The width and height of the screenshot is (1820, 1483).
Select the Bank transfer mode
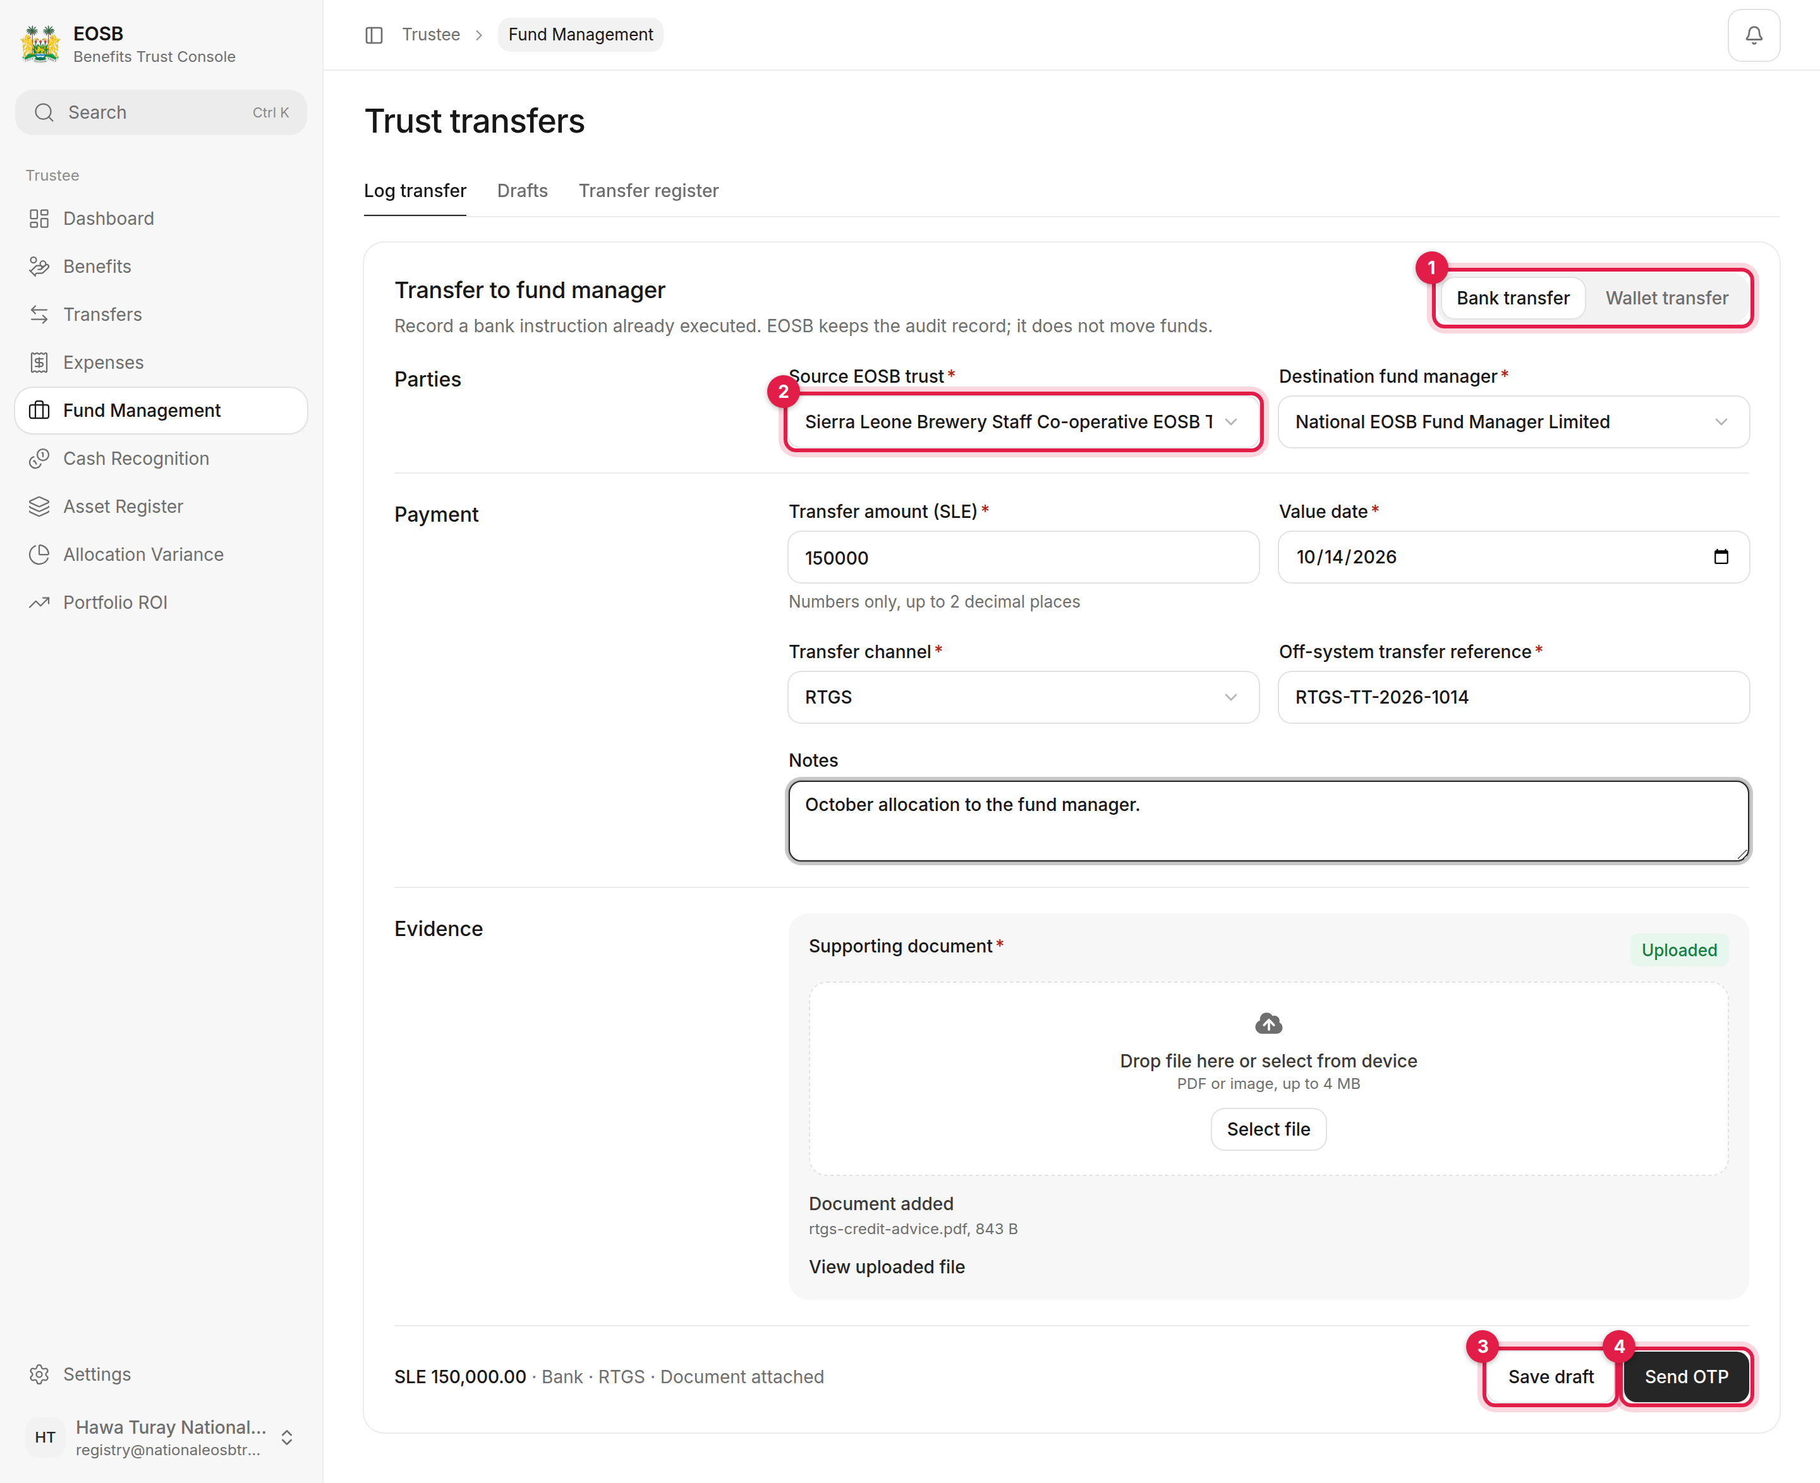(1512, 298)
